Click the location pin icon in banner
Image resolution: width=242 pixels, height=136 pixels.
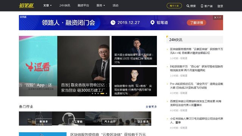[x=152, y=23]
